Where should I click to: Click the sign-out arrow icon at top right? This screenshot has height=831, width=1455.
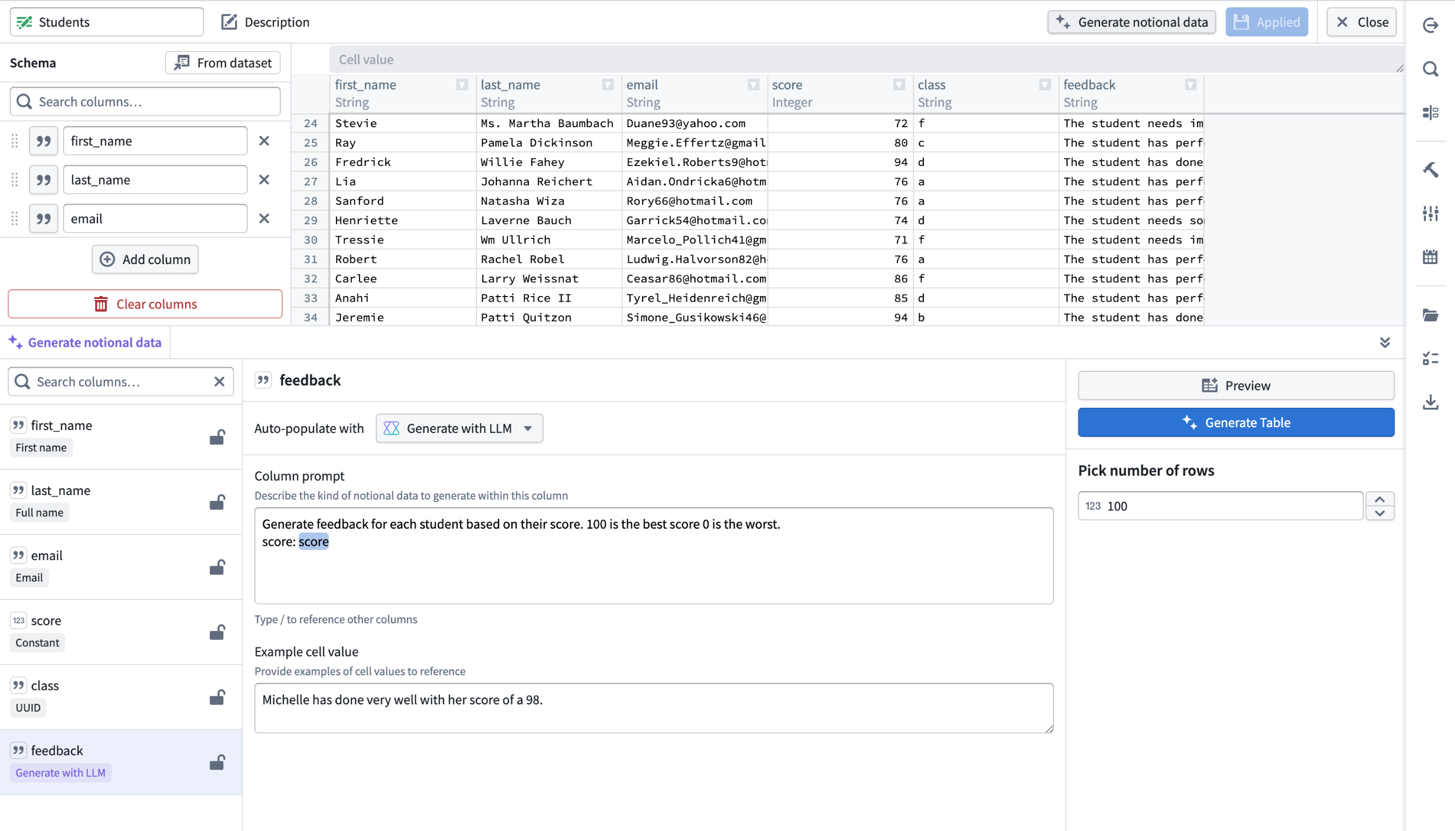(x=1431, y=26)
